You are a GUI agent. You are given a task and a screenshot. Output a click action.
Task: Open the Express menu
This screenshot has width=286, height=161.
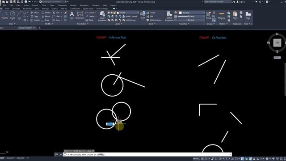(x=114, y=5)
